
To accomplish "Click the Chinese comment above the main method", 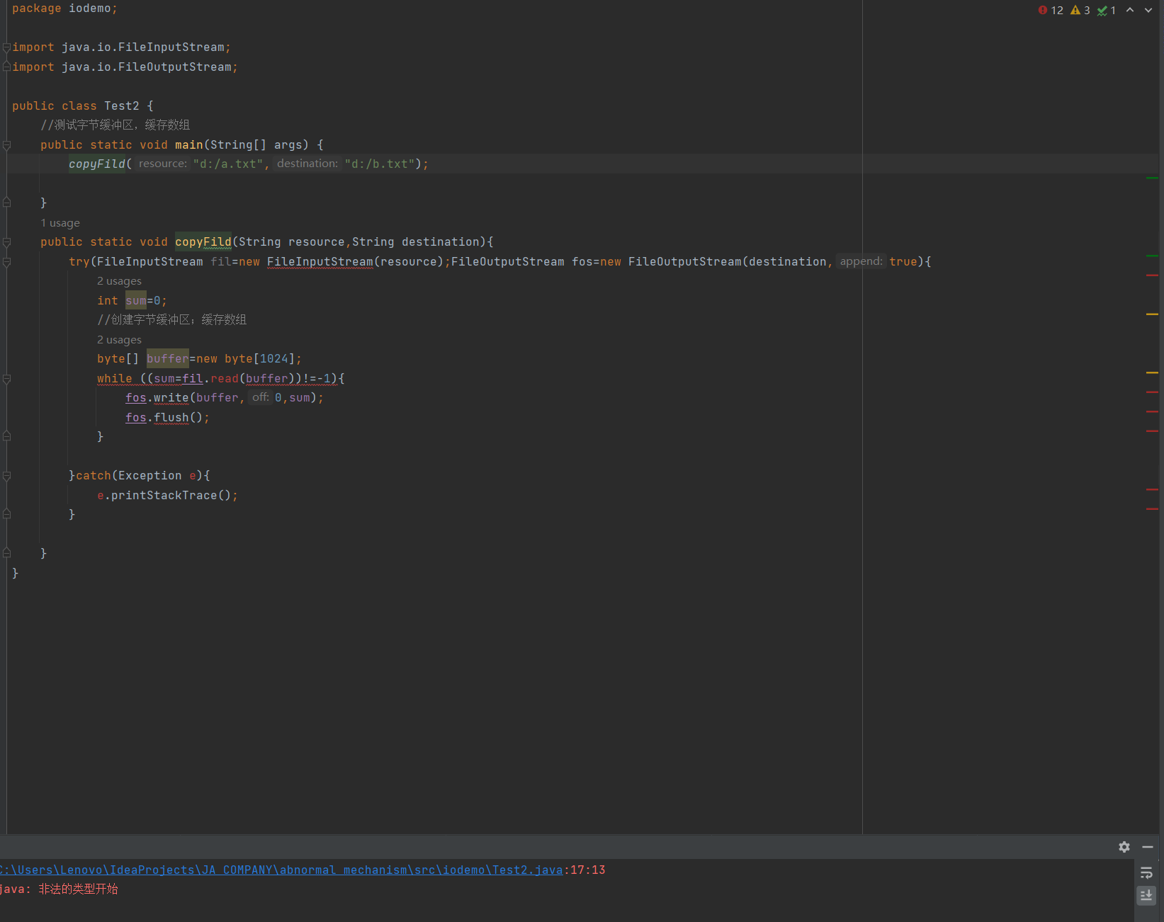I will click(115, 125).
